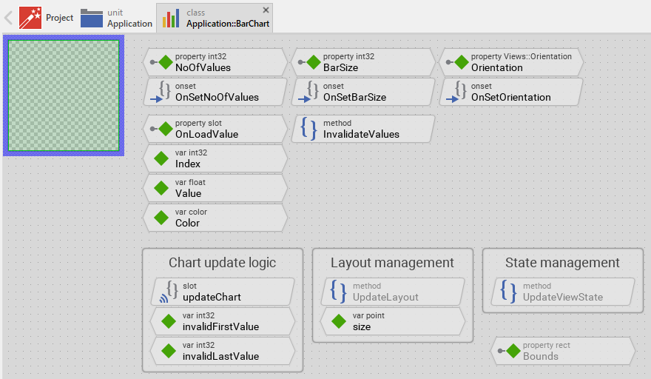Click the InvalidateValues method braces icon
Viewport: 651px width, 379px height.
click(309, 129)
